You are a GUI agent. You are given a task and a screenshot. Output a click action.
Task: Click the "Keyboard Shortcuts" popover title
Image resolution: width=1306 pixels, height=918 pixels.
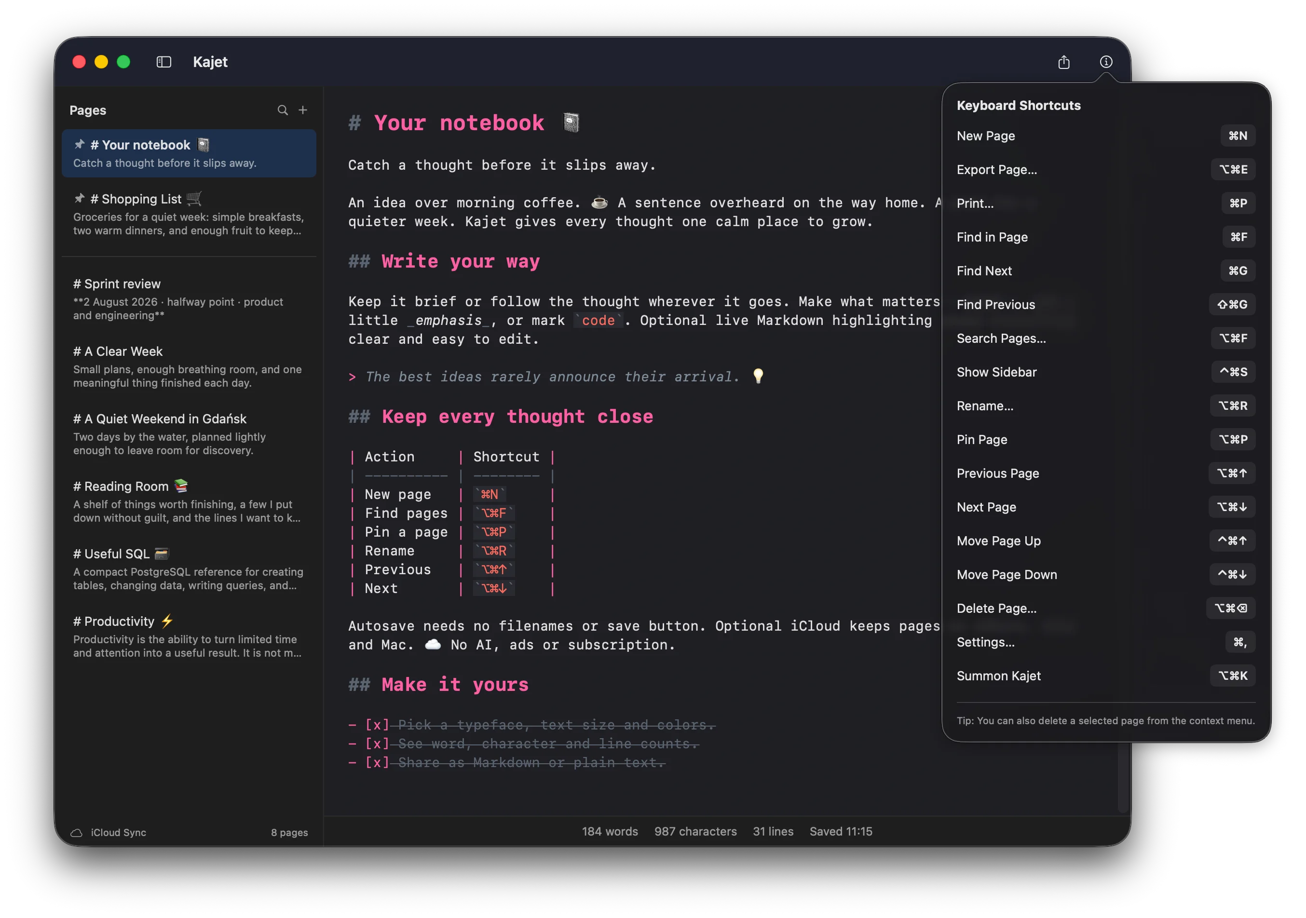click(x=1019, y=105)
